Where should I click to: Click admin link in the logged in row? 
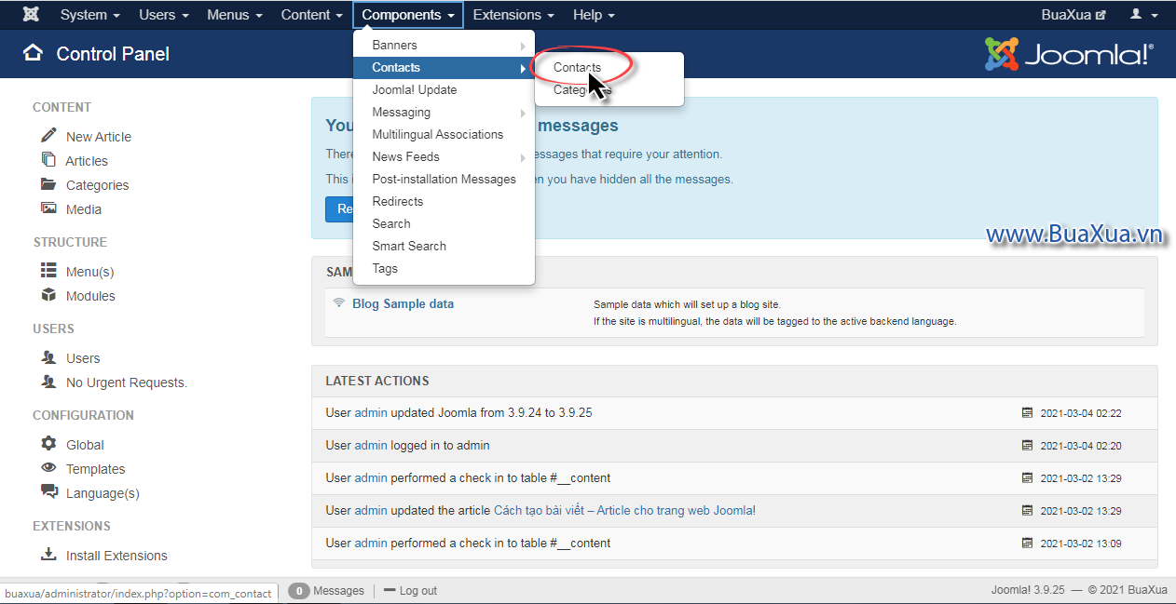point(371,446)
